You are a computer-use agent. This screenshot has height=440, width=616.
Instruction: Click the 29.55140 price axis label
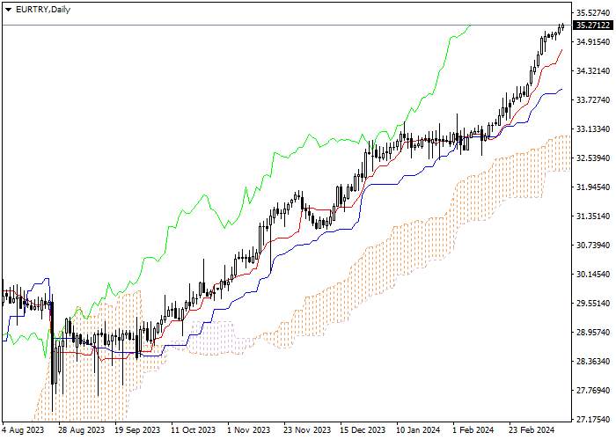pyautogui.click(x=593, y=304)
